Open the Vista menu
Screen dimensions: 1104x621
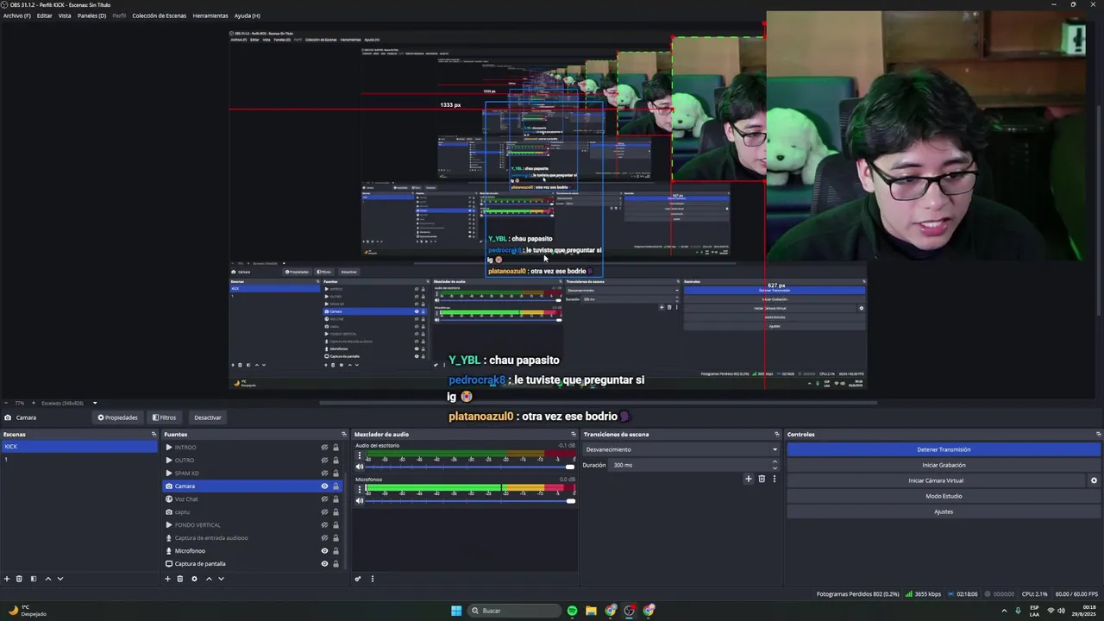point(65,16)
